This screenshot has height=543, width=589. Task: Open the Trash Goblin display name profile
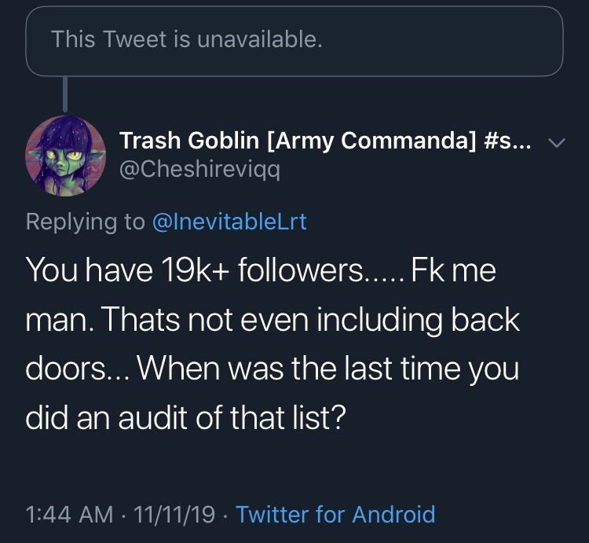pos(325,141)
